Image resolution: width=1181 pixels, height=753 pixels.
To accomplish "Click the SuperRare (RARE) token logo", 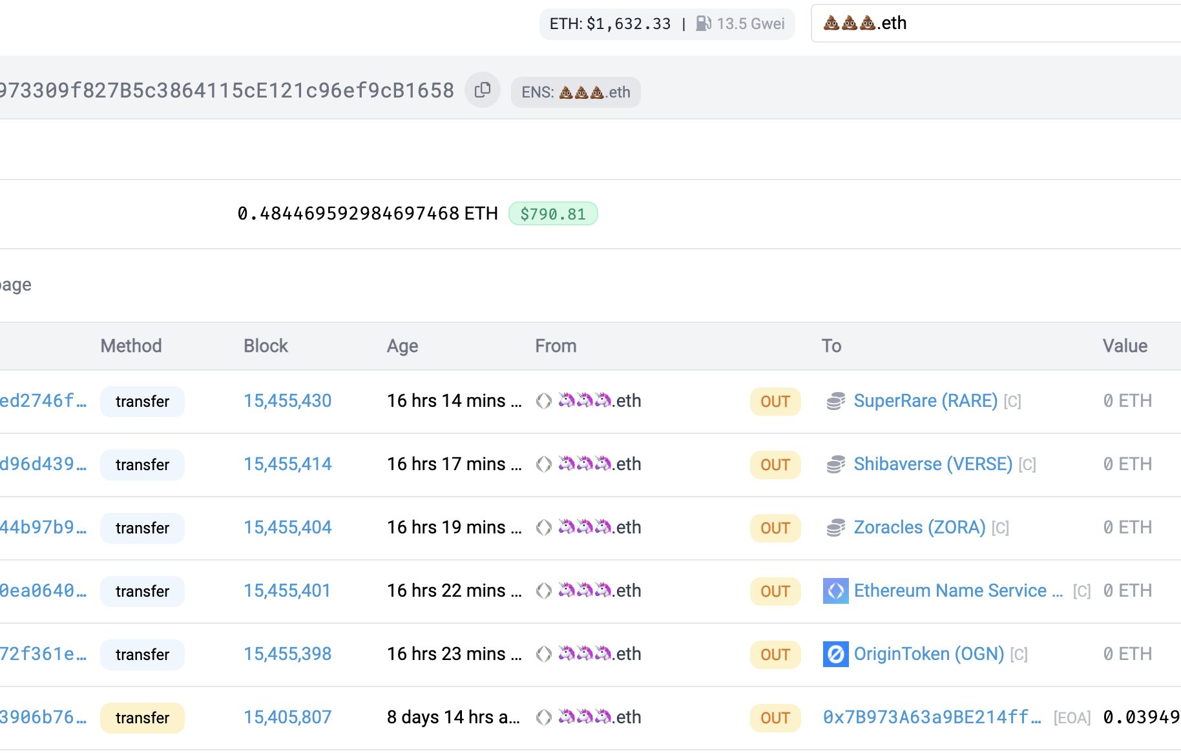I will [x=835, y=400].
